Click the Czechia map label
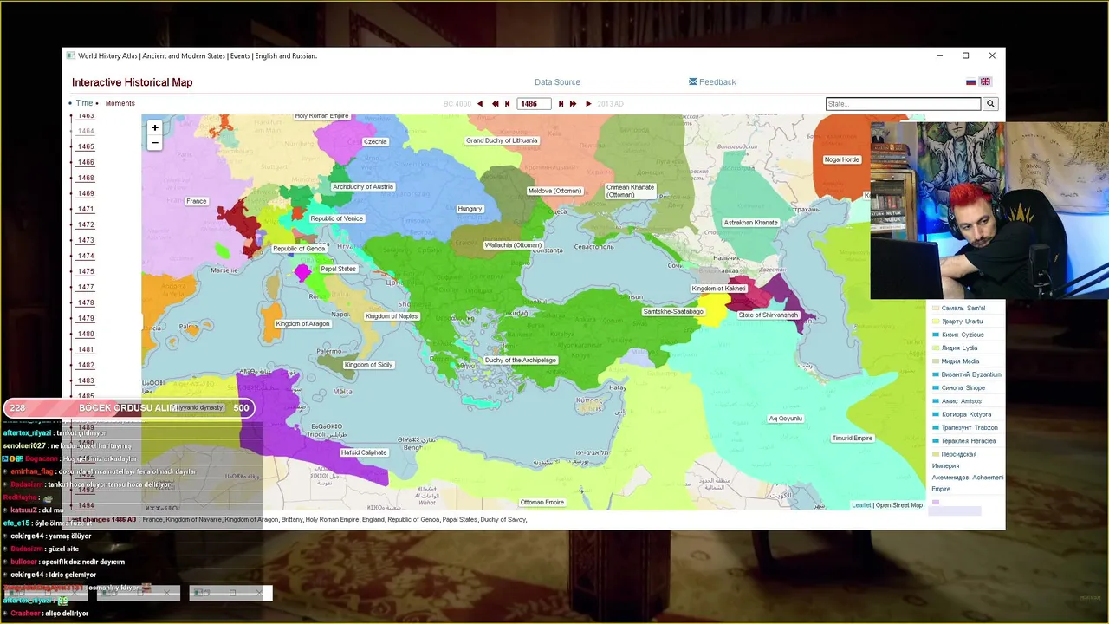The image size is (1109, 624). pyautogui.click(x=375, y=141)
